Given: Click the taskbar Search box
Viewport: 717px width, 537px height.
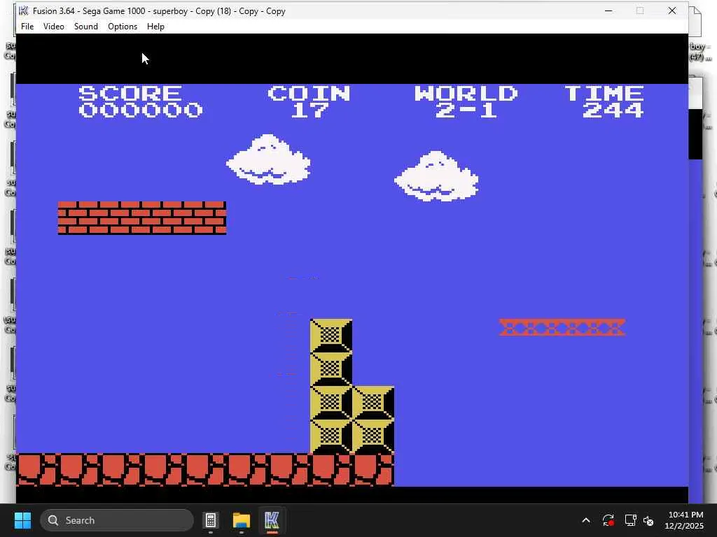Looking at the screenshot, I should tap(117, 520).
